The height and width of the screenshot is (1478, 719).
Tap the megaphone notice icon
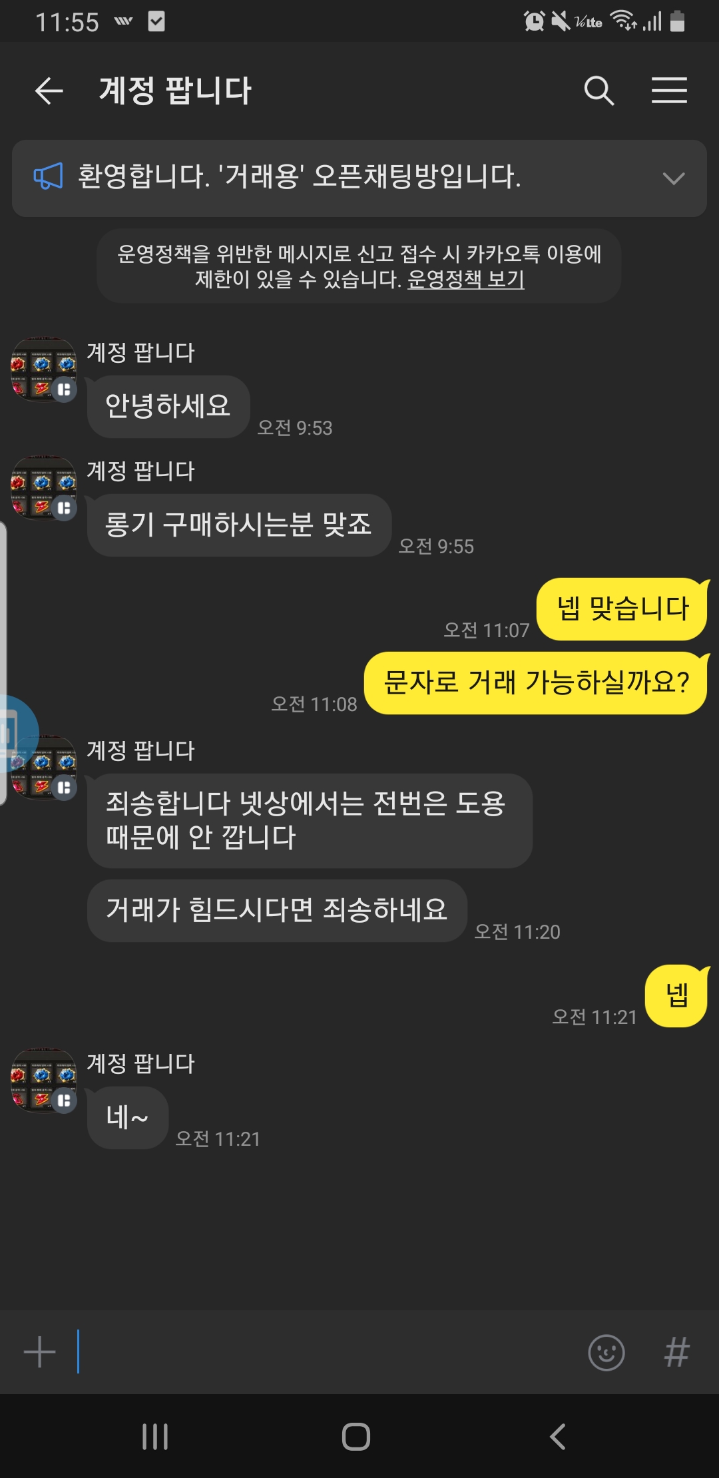48,176
